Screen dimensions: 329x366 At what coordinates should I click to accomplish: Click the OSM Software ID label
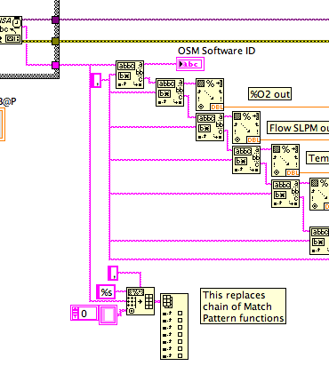pos(216,51)
